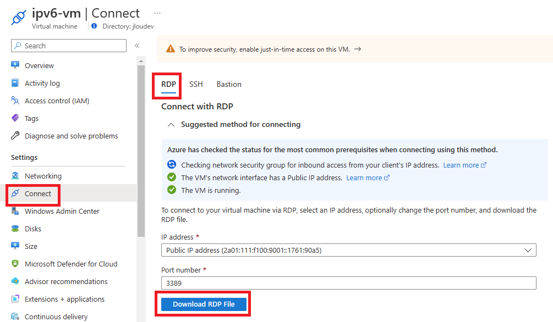Open Learn more link for network security group

465,165
